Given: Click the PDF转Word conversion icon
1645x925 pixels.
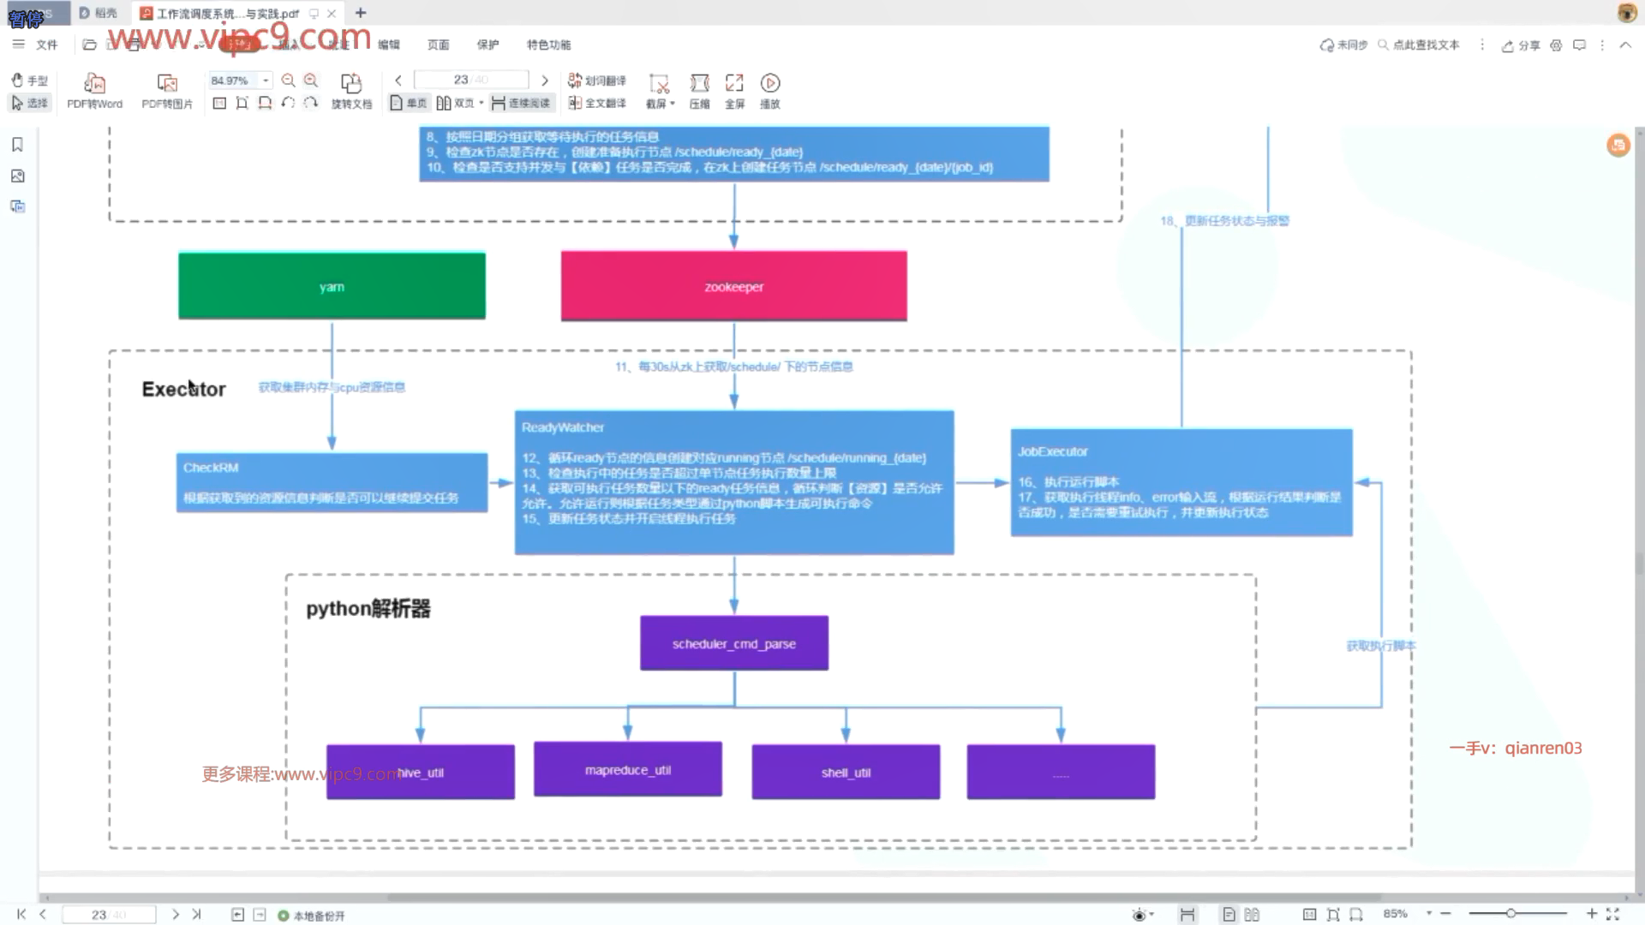Looking at the screenshot, I should [x=94, y=84].
